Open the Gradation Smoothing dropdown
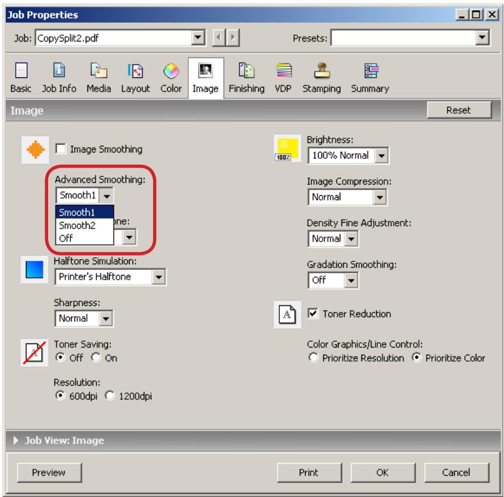The image size is (504, 497). click(x=333, y=280)
